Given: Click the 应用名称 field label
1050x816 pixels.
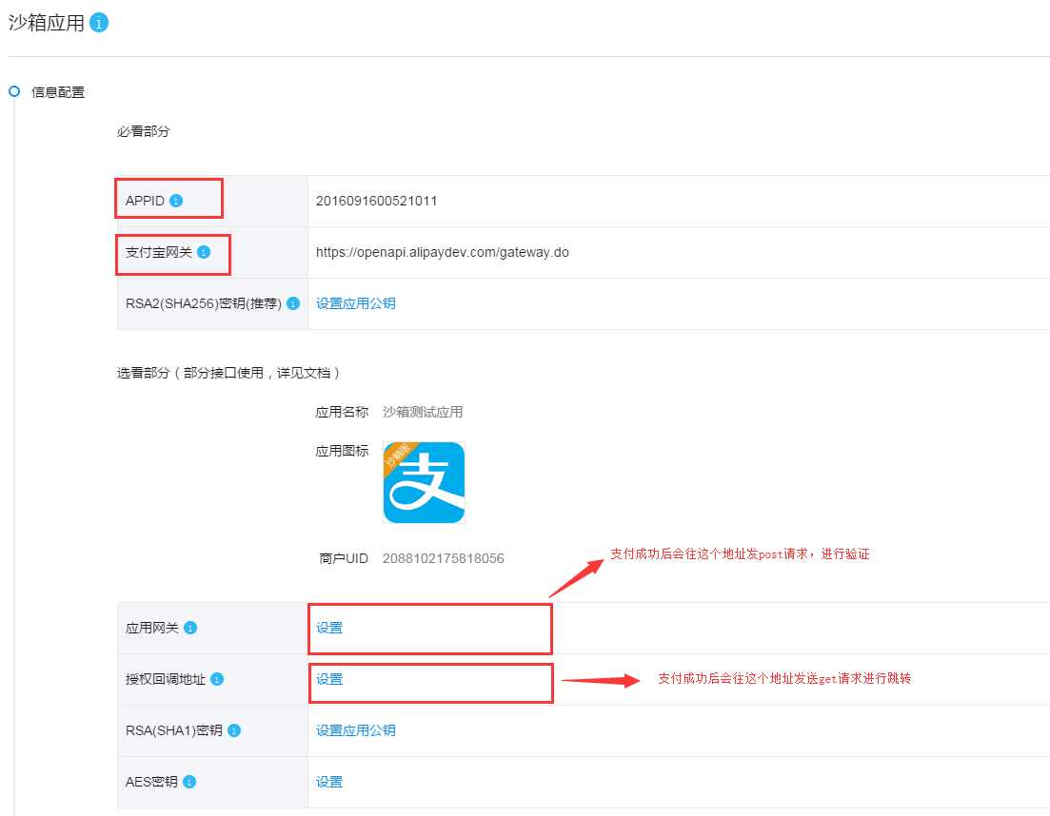Looking at the screenshot, I should 342,412.
